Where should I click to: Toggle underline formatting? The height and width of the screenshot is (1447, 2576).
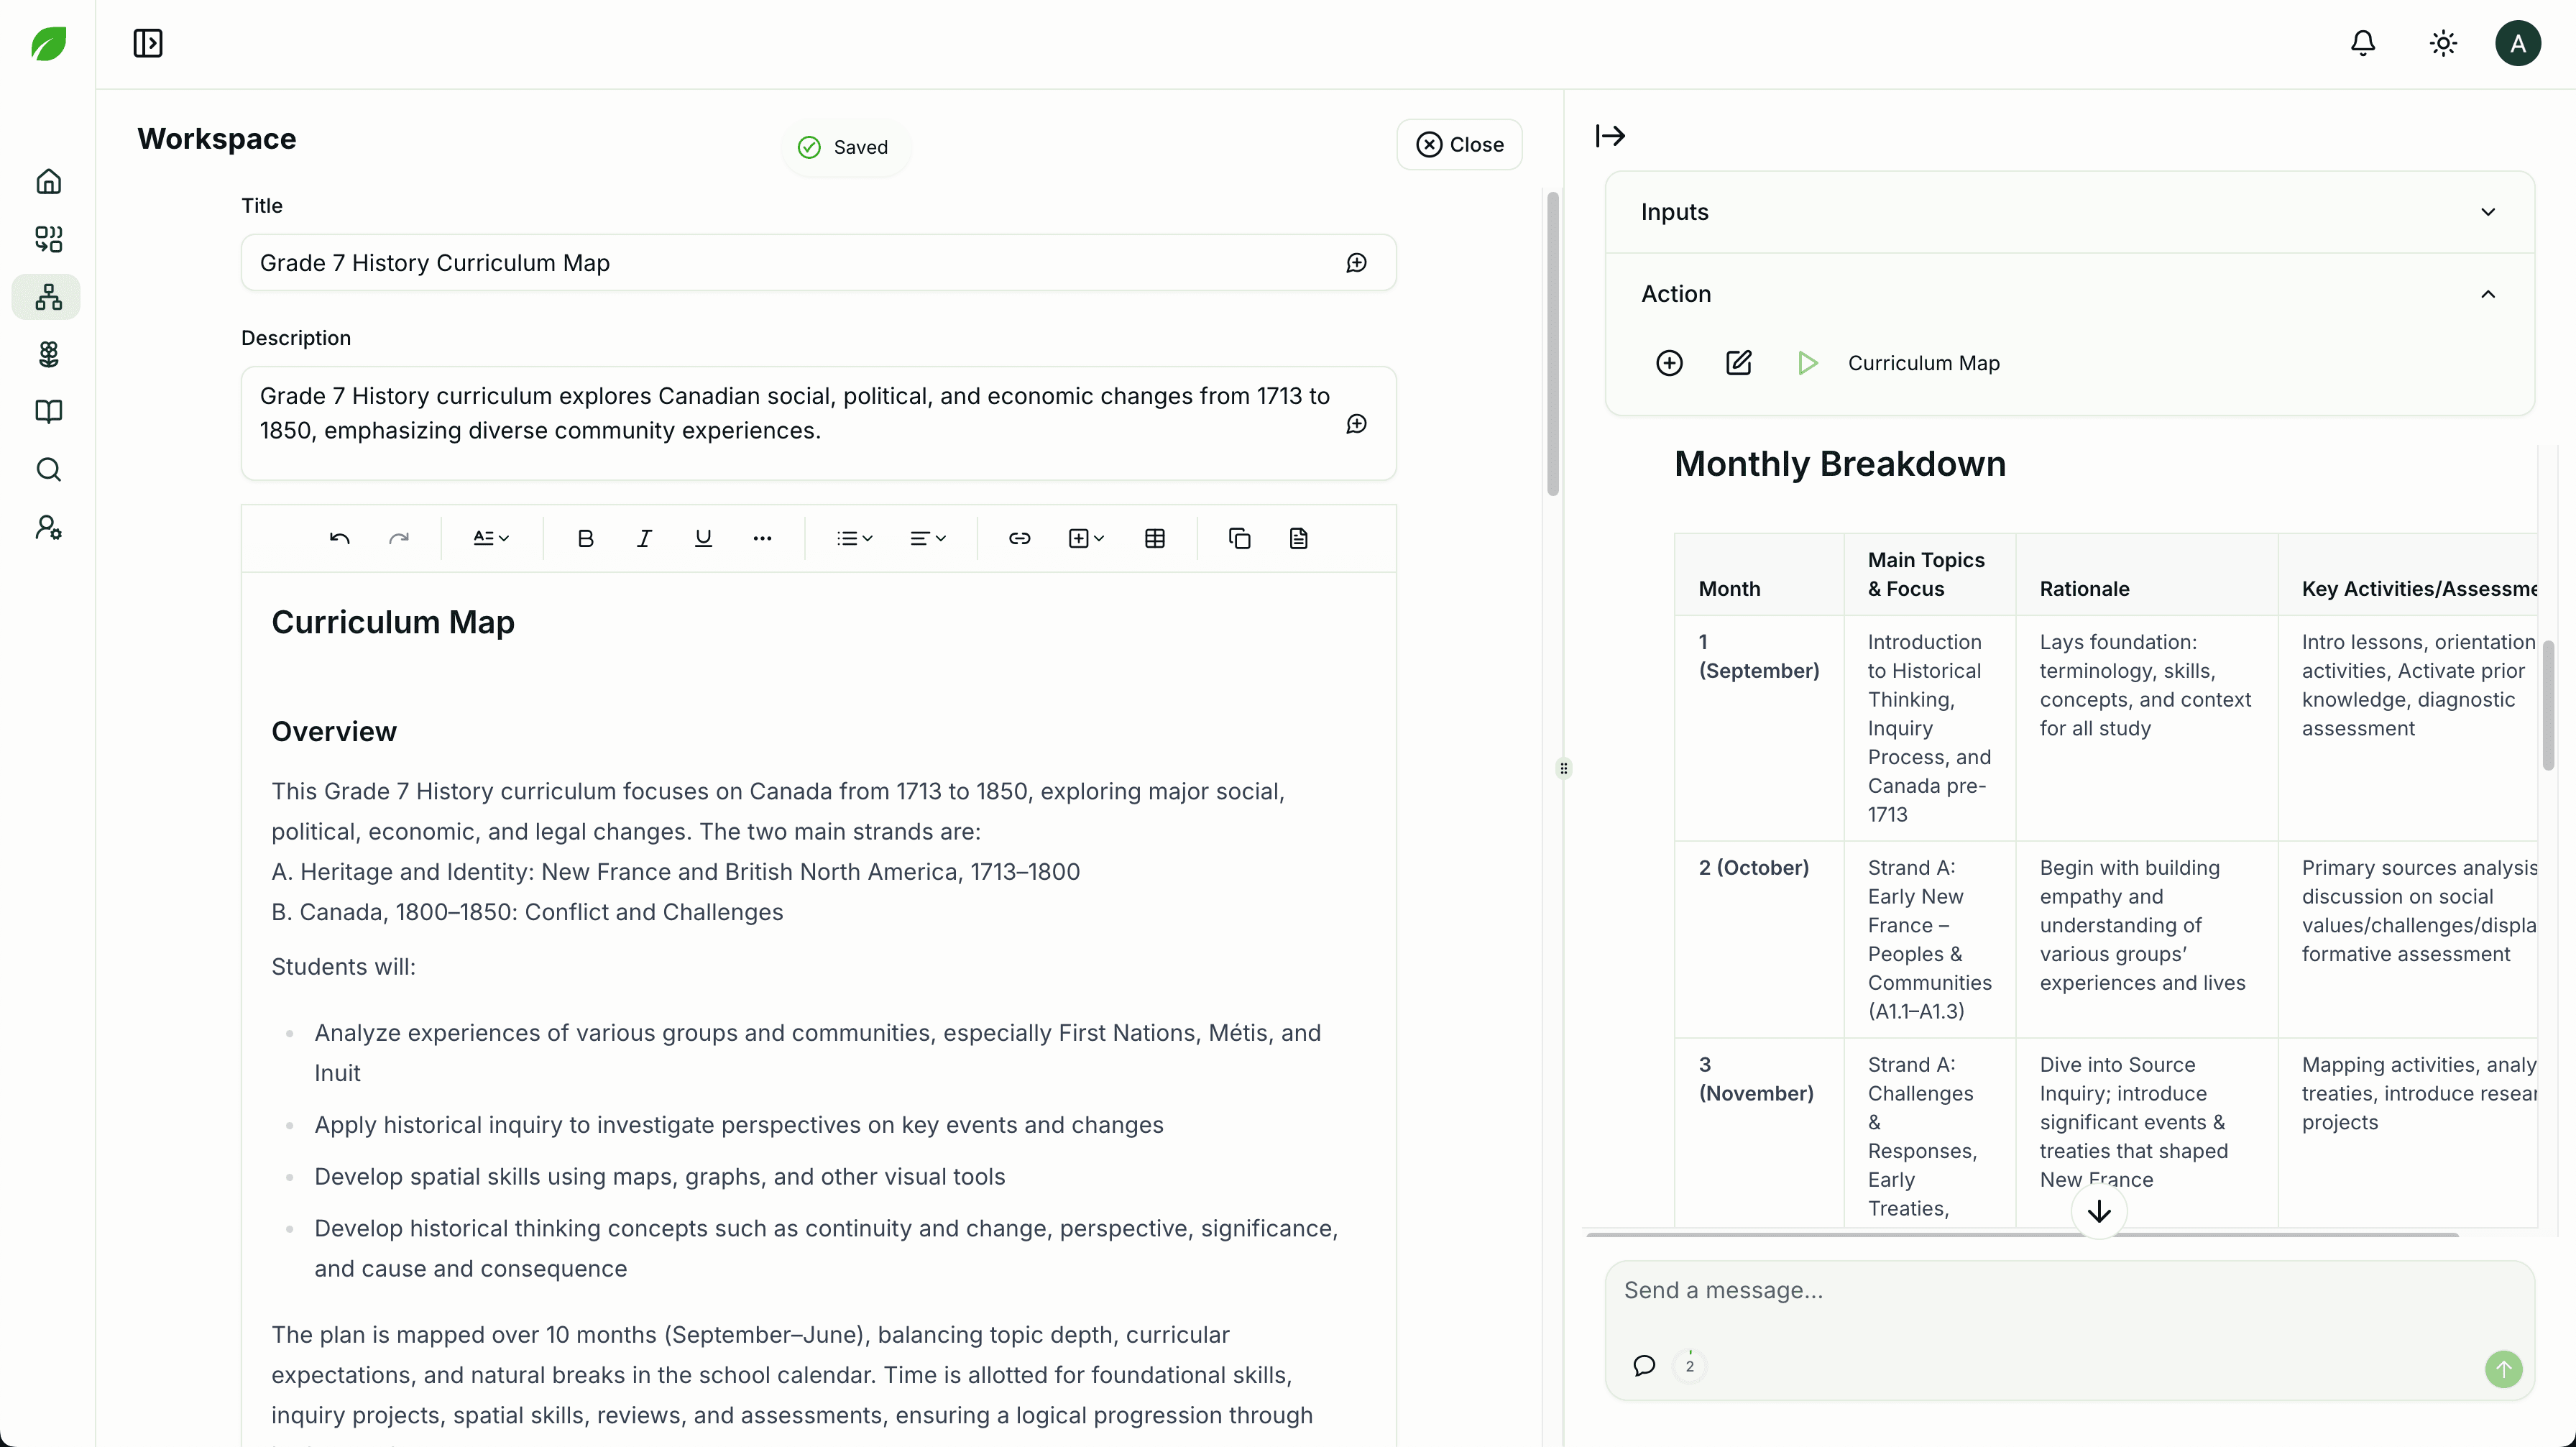click(x=703, y=539)
